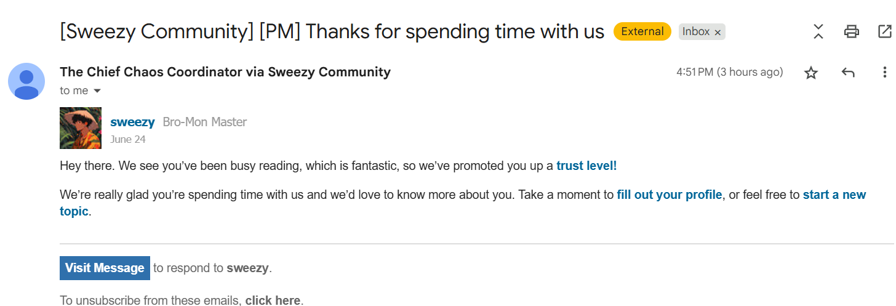Unsubscribe via the 'click here' link

click(273, 300)
